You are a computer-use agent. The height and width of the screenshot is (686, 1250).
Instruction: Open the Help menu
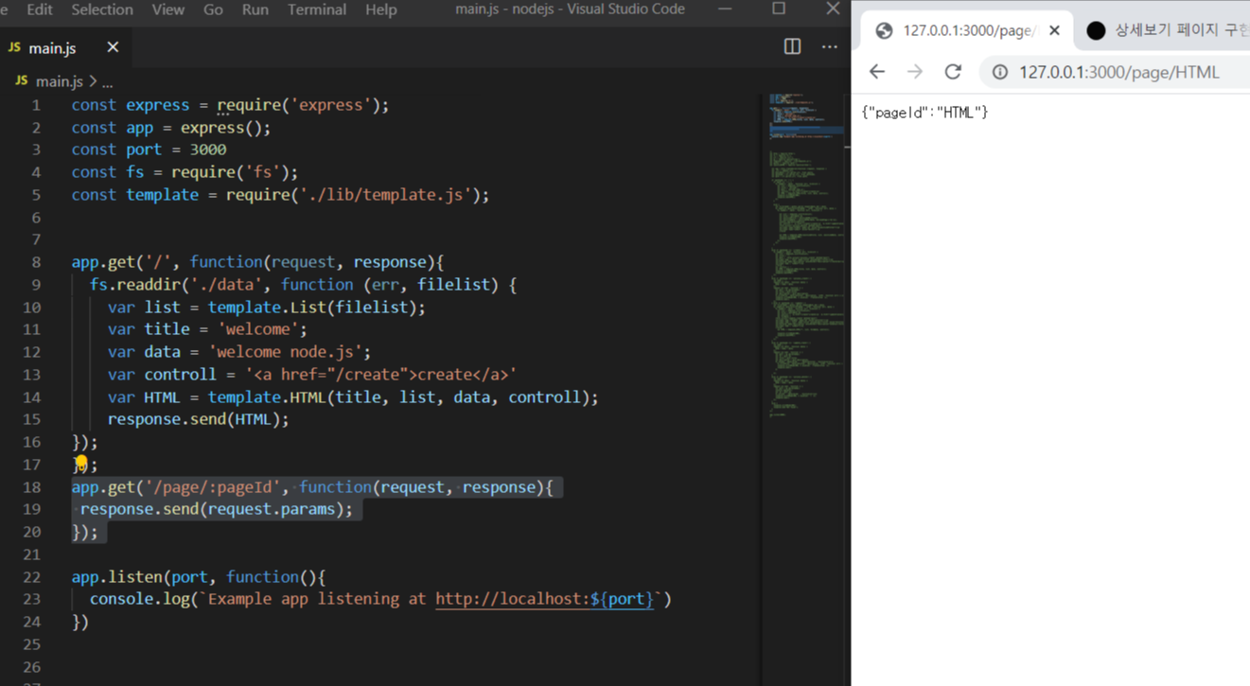[x=380, y=9]
